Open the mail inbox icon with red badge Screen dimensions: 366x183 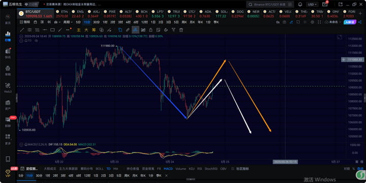tap(325, 4)
